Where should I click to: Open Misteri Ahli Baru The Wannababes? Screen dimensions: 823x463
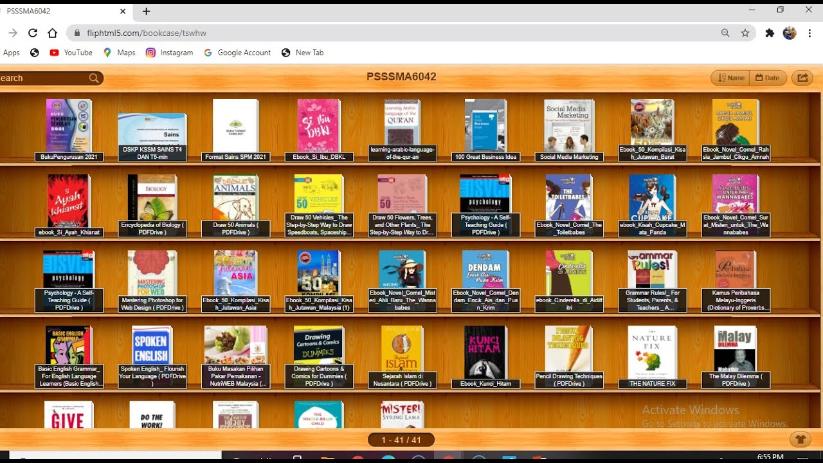[402, 281]
